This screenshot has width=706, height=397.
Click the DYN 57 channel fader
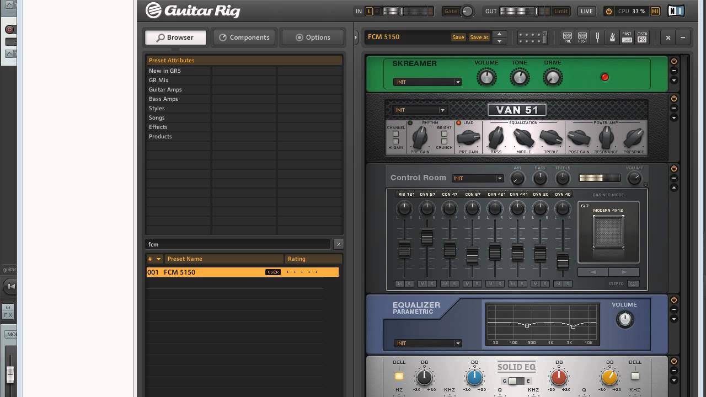(427, 237)
